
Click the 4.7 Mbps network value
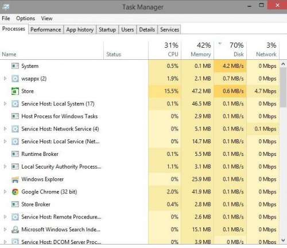click(265, 91)
